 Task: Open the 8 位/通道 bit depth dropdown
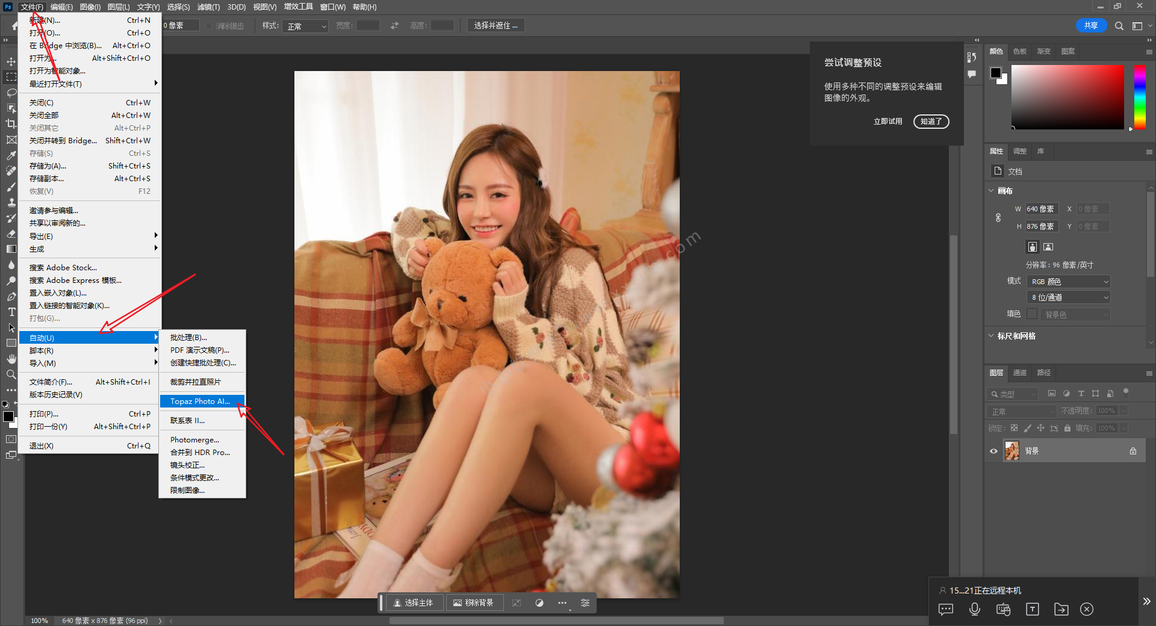click(1069, 297)
